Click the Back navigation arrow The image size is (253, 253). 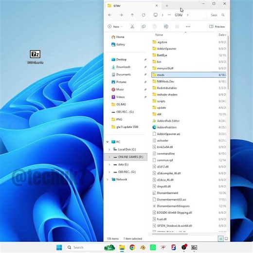click(110, 15)
